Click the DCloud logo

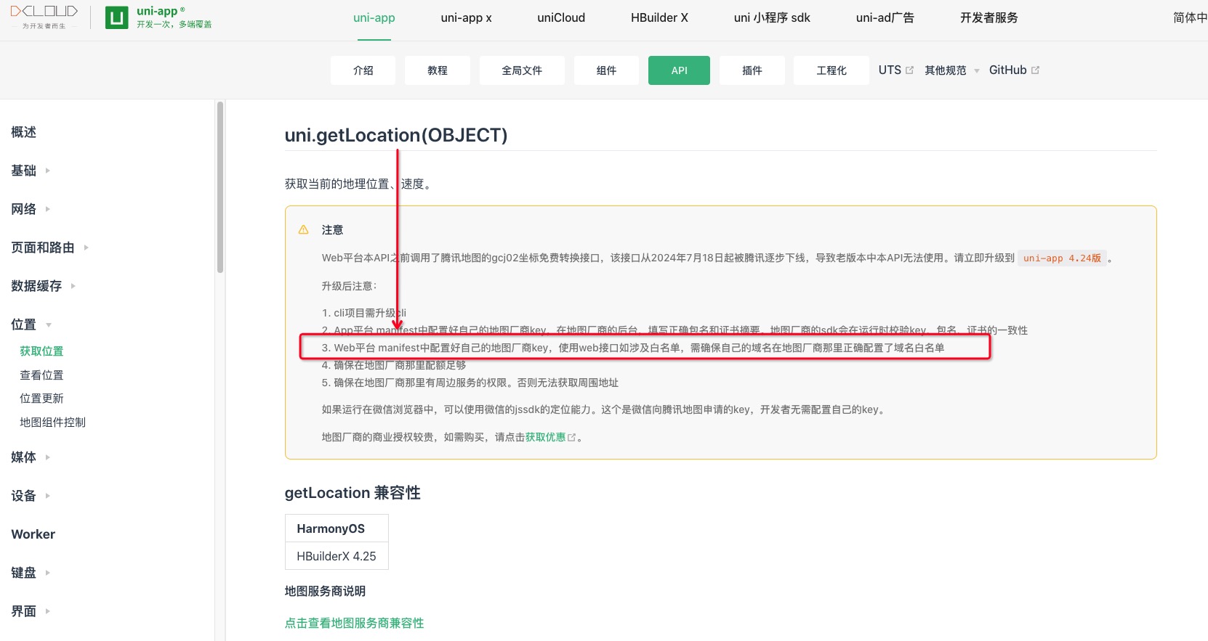(44, 17)
